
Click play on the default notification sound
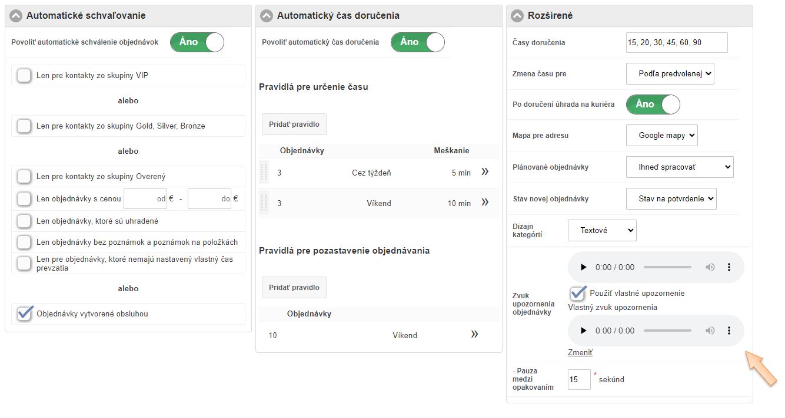583,267
